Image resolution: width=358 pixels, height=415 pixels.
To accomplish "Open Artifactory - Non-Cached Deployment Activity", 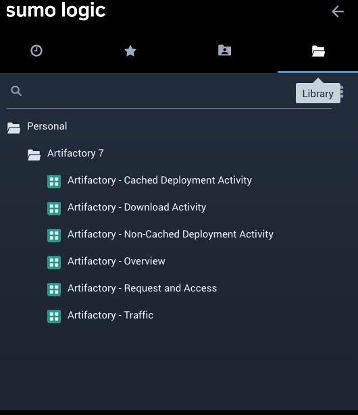I will coord(170,234).
